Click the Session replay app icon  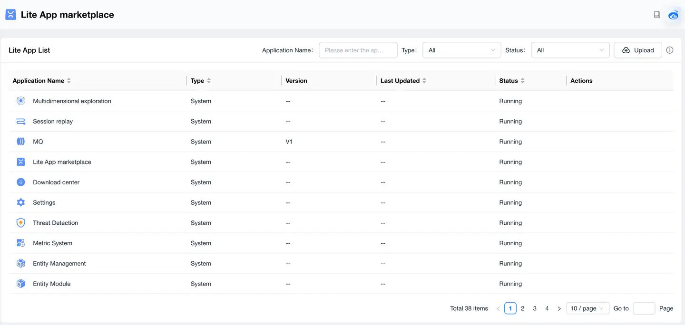[21, 121]
